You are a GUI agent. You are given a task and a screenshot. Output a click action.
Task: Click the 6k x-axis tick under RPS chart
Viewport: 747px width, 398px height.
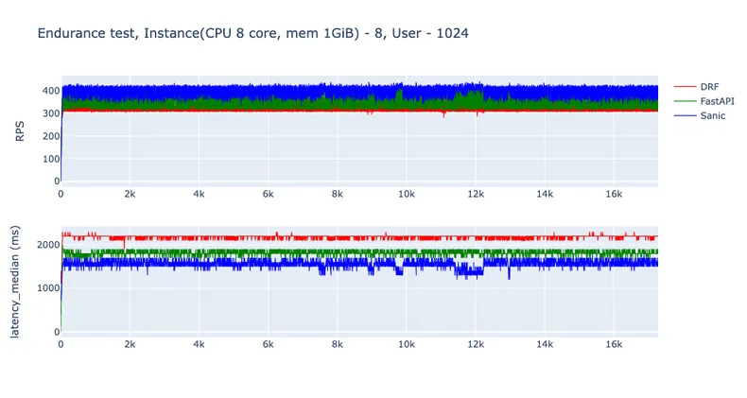pos(268,194)
